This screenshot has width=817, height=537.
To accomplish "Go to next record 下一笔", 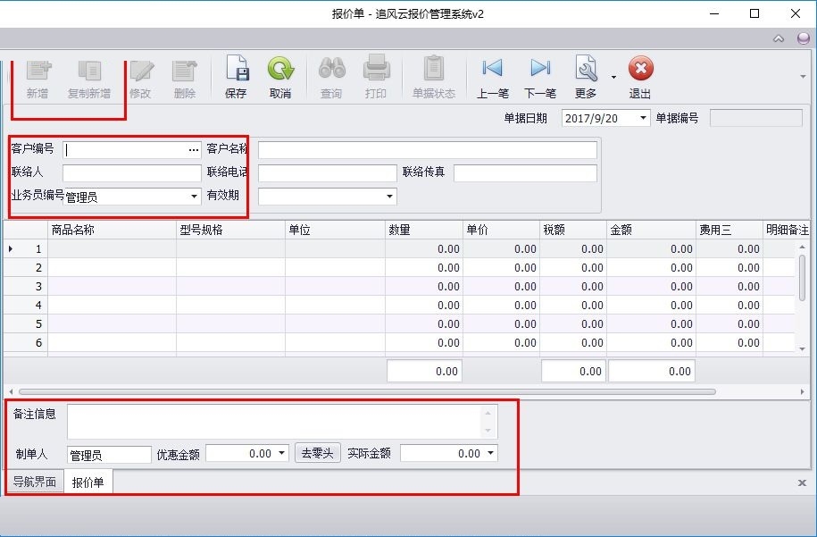I will tap(540, 68).
